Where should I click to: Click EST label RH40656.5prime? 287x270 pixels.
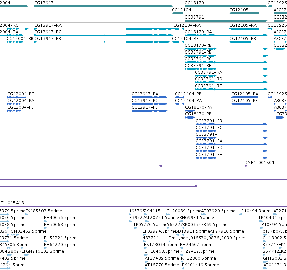pos(61,218)
